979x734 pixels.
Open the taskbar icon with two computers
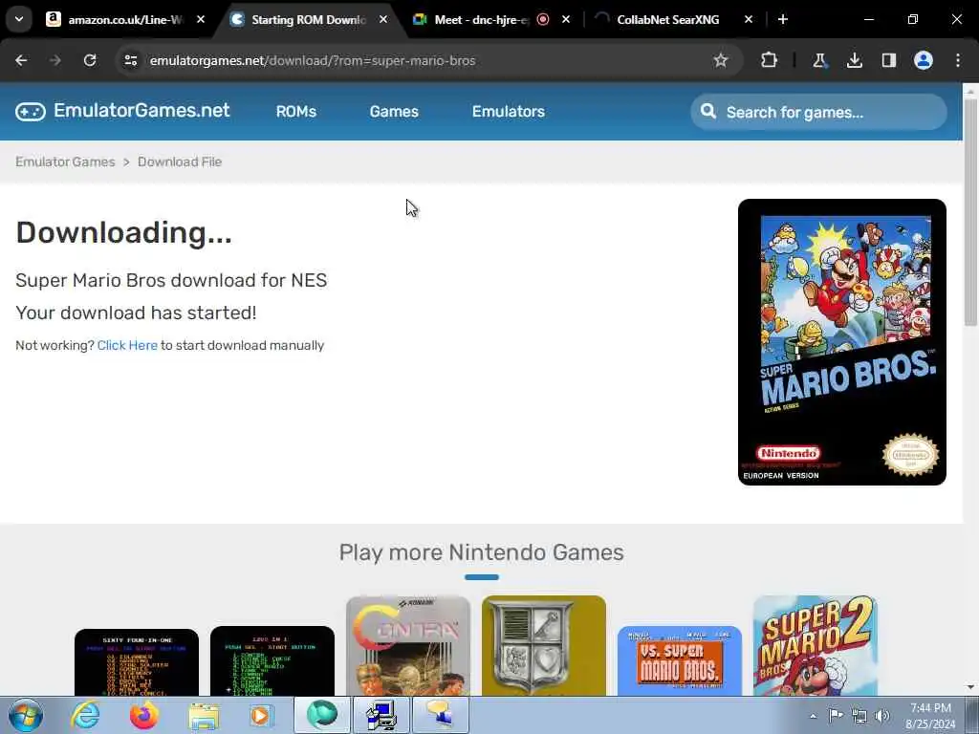pos(381,715)
